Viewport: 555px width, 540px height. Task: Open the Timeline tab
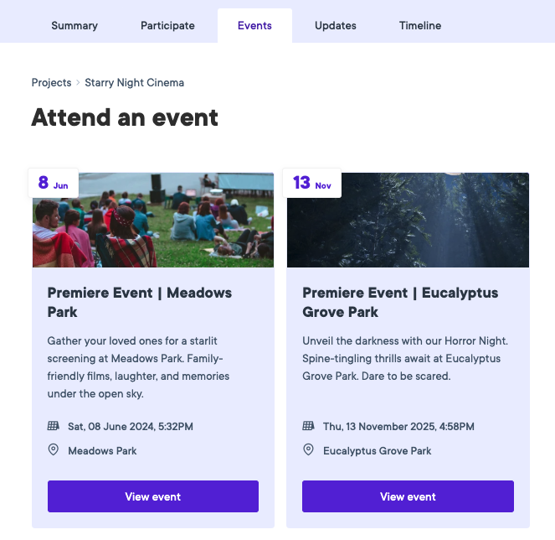pyautogui.click(x=420, y=25)
